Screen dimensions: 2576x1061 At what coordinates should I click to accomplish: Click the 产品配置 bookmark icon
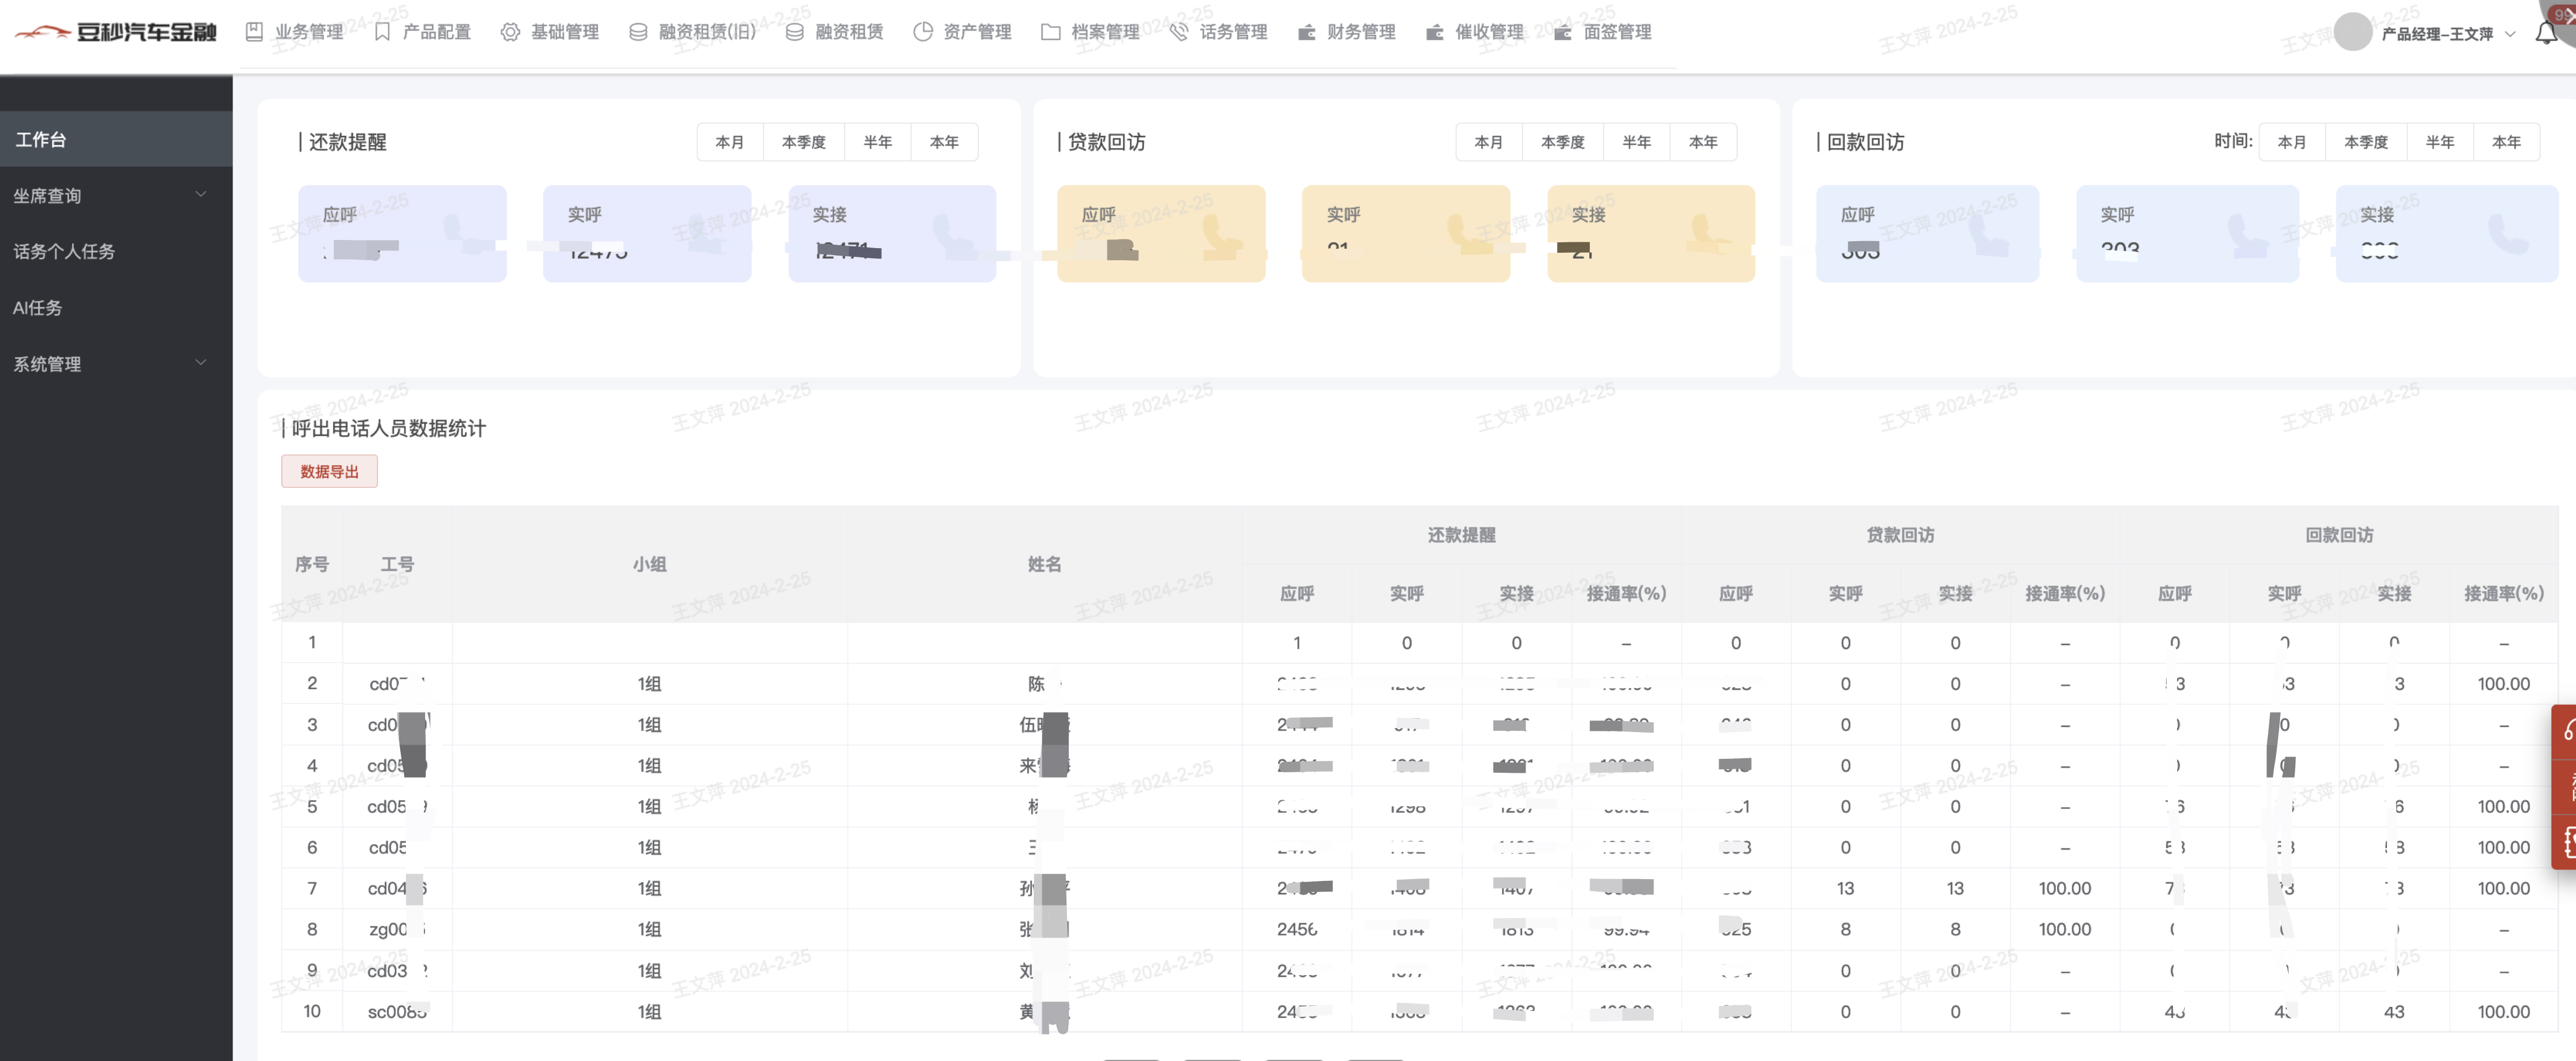382,32
